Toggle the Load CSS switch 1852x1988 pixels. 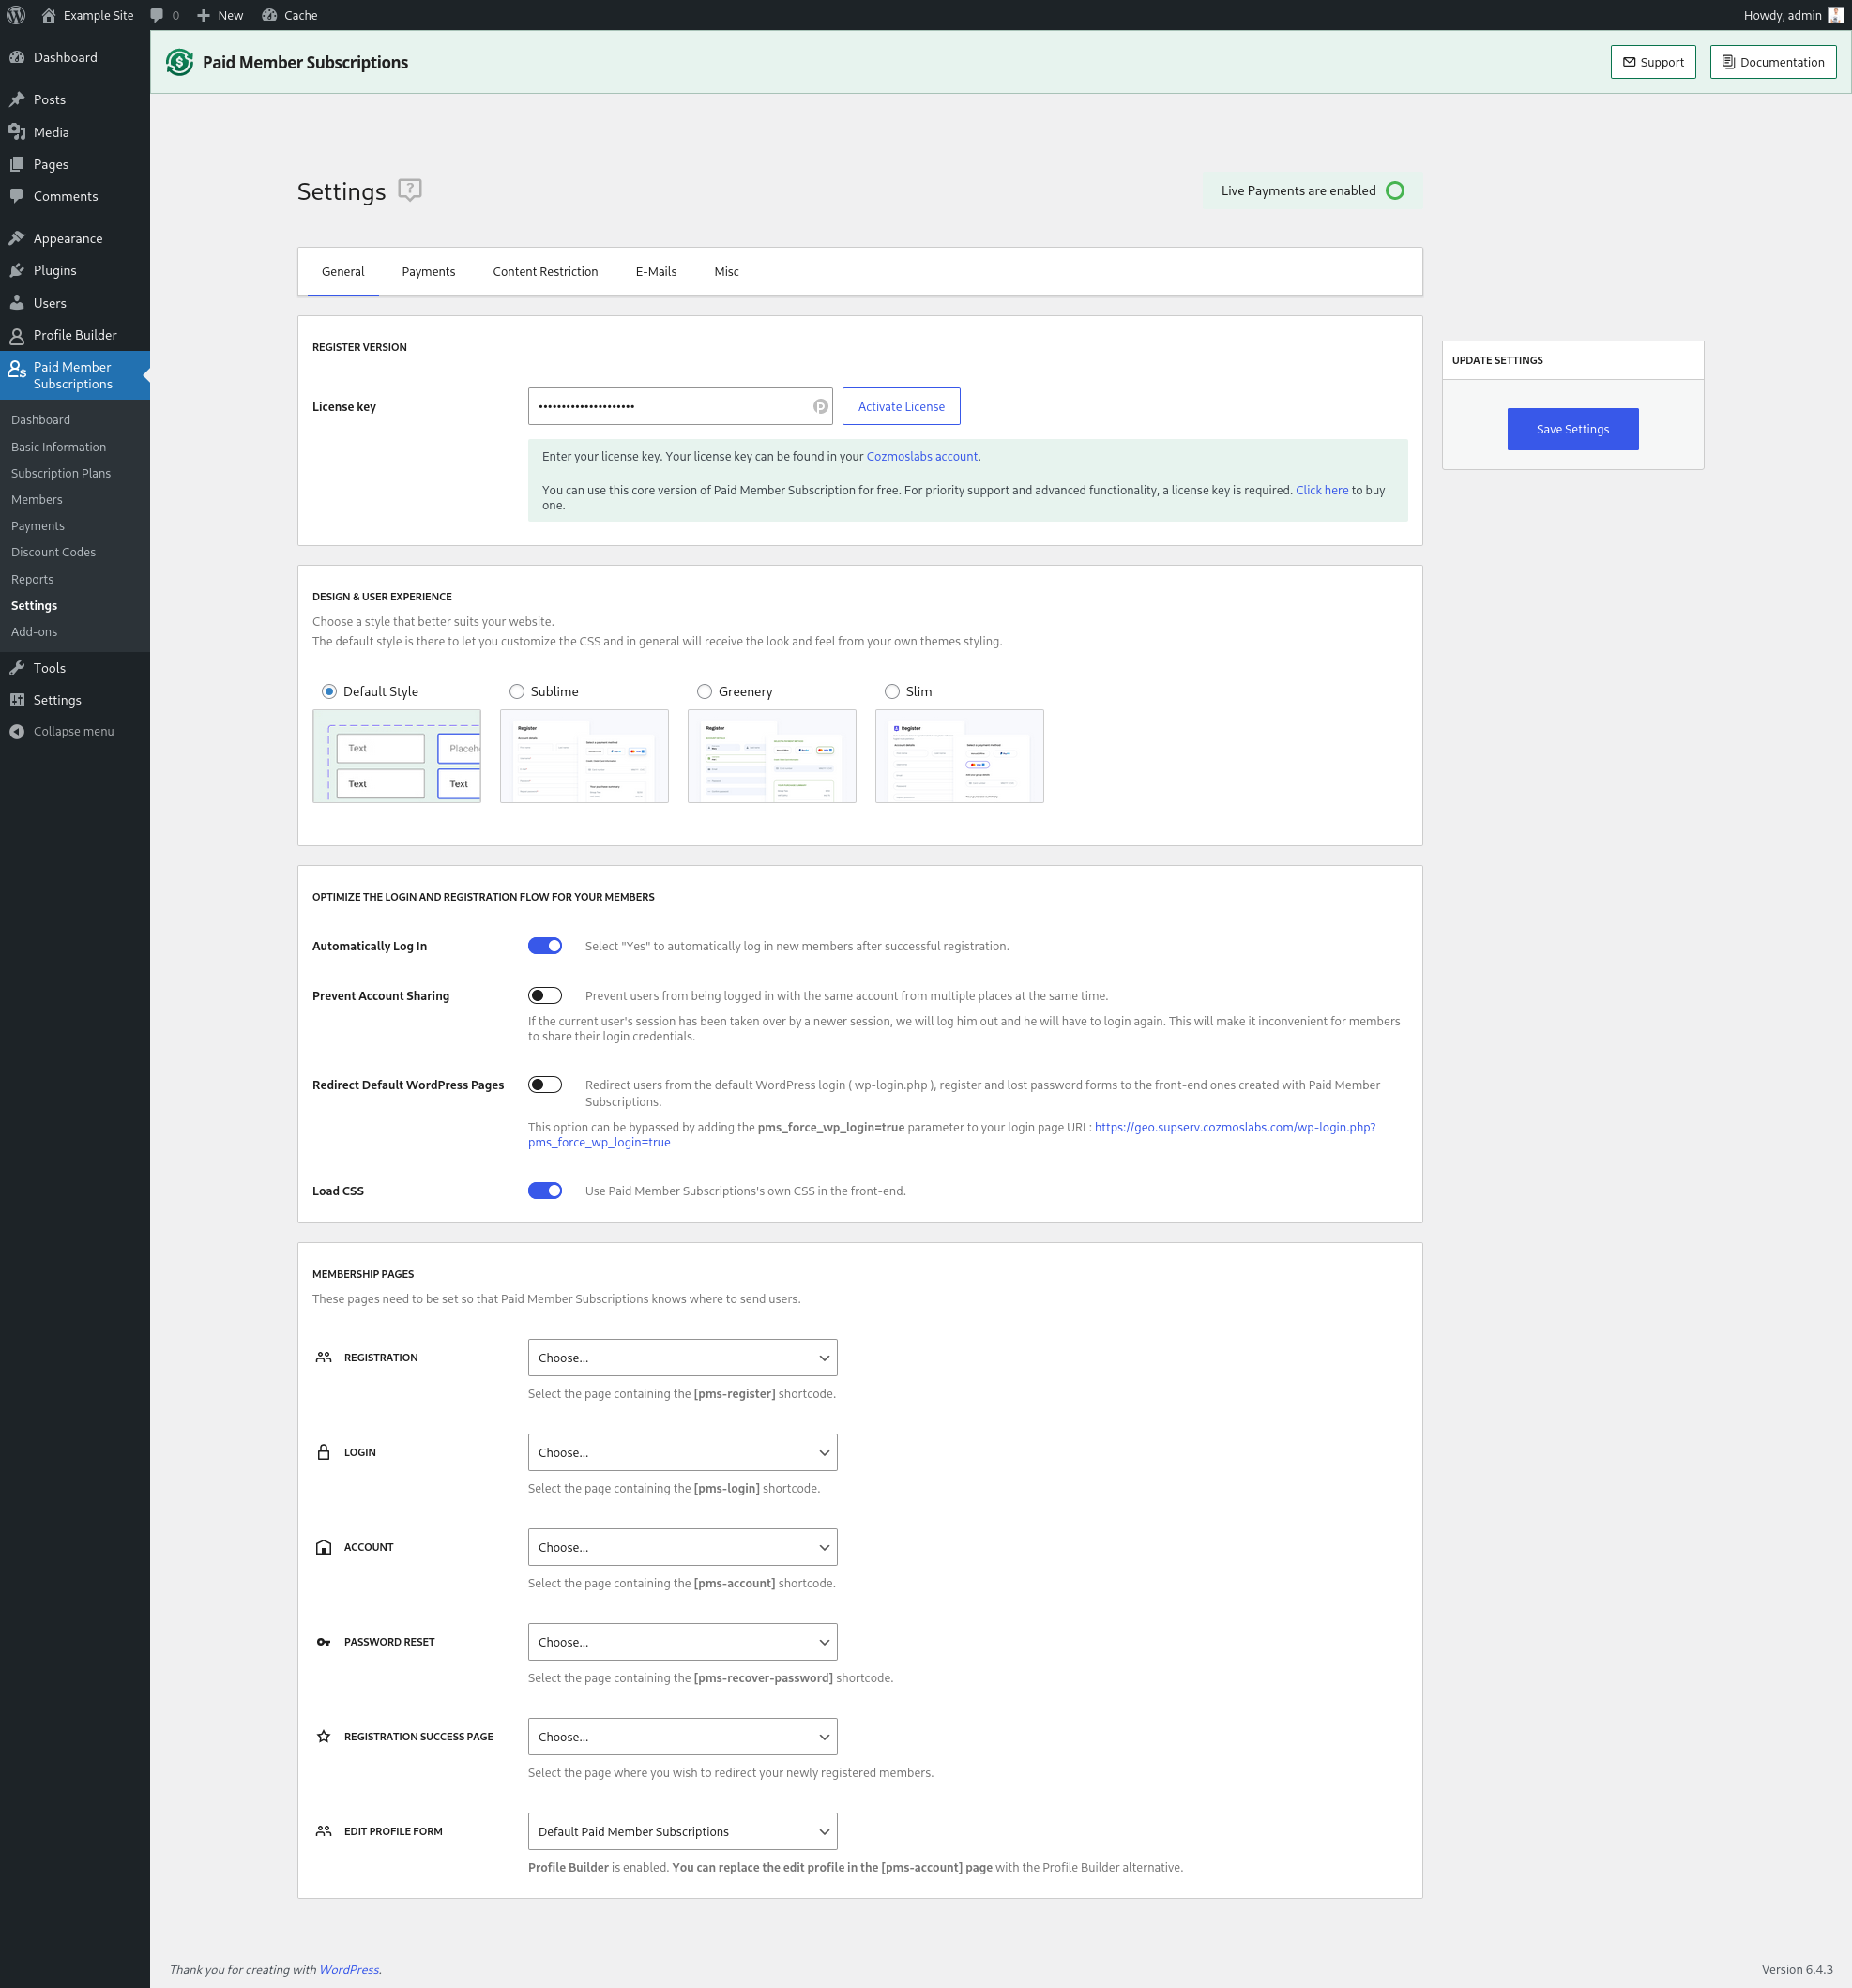545,1190
